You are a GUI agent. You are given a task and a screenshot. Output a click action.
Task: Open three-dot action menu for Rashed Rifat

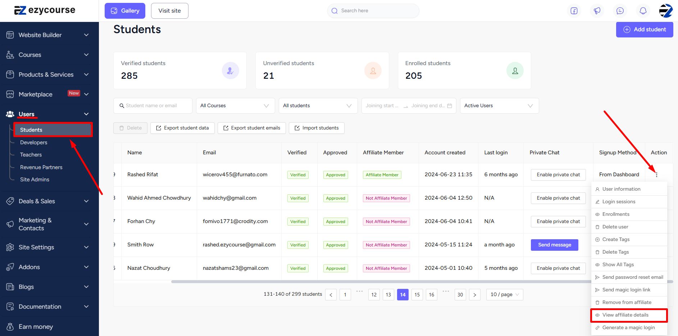(656, 175)
